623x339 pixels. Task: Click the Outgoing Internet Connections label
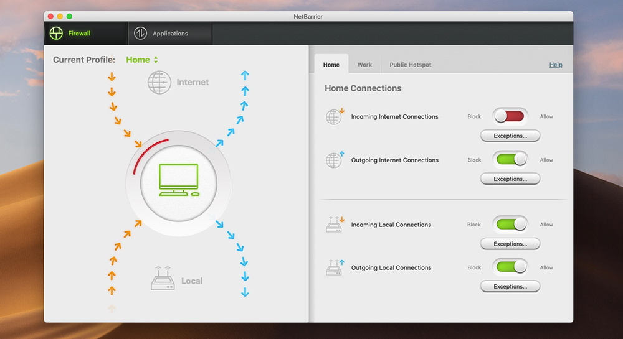click(x=394, y=160)
